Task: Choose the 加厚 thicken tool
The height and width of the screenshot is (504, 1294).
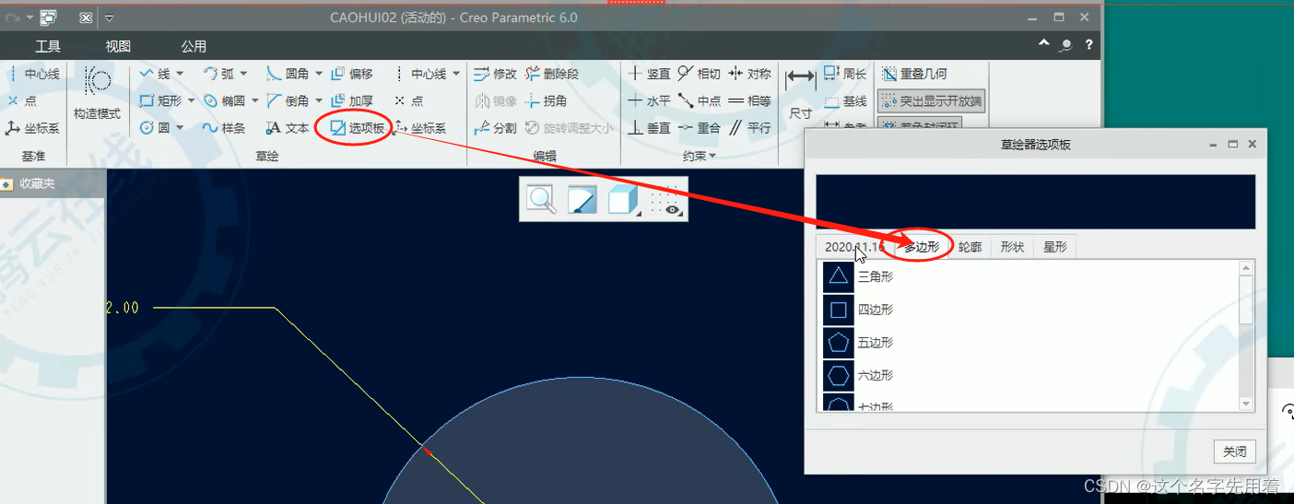Action: pyautogui.click(x=351, y=100)
